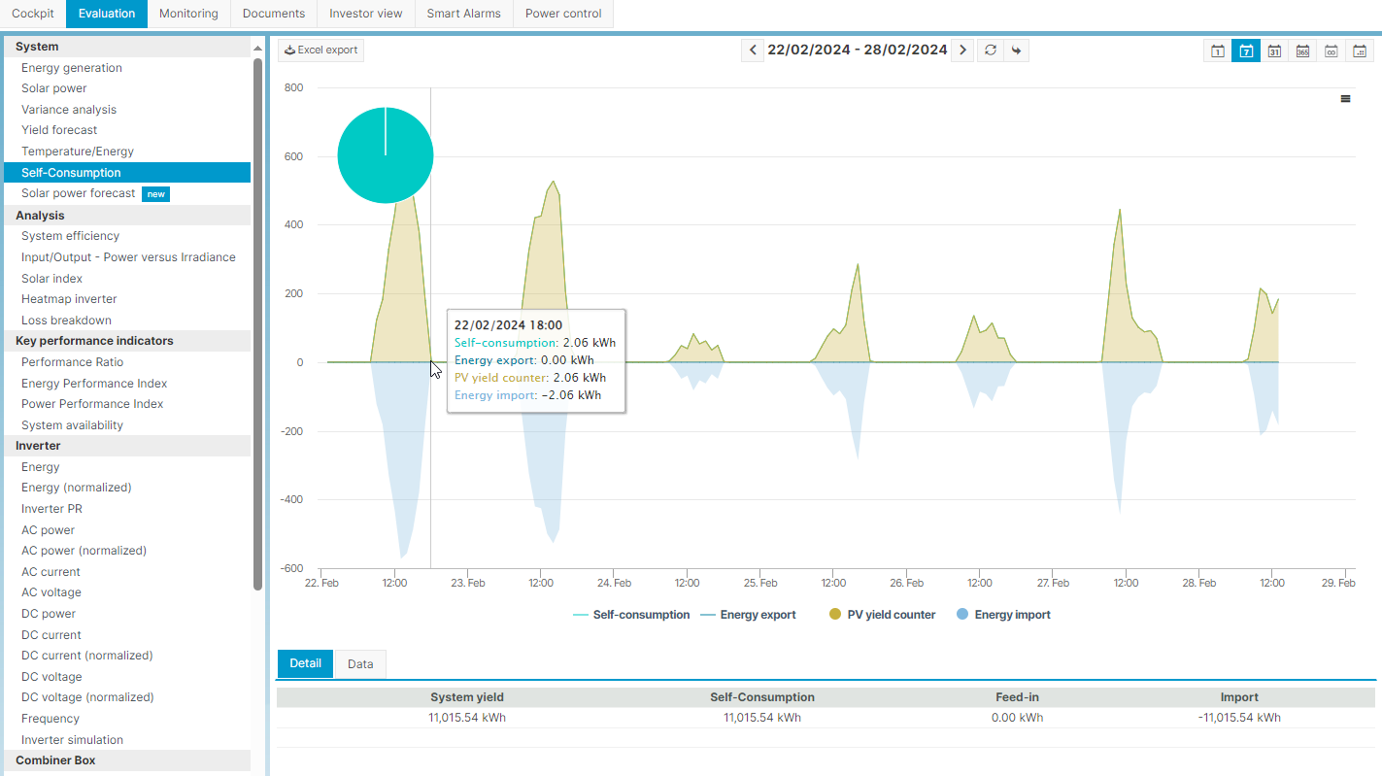The width and height of the screenshot is (1382, 776).
Task: Click the forward arrow icon beside refresh
Action: (1016, 51)
